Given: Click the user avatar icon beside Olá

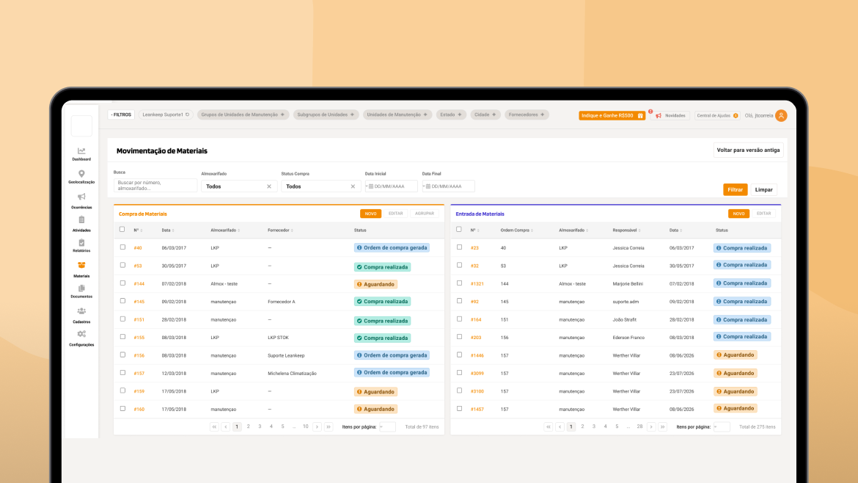Looking at the screenshot, I should click(x=782, y=115).
